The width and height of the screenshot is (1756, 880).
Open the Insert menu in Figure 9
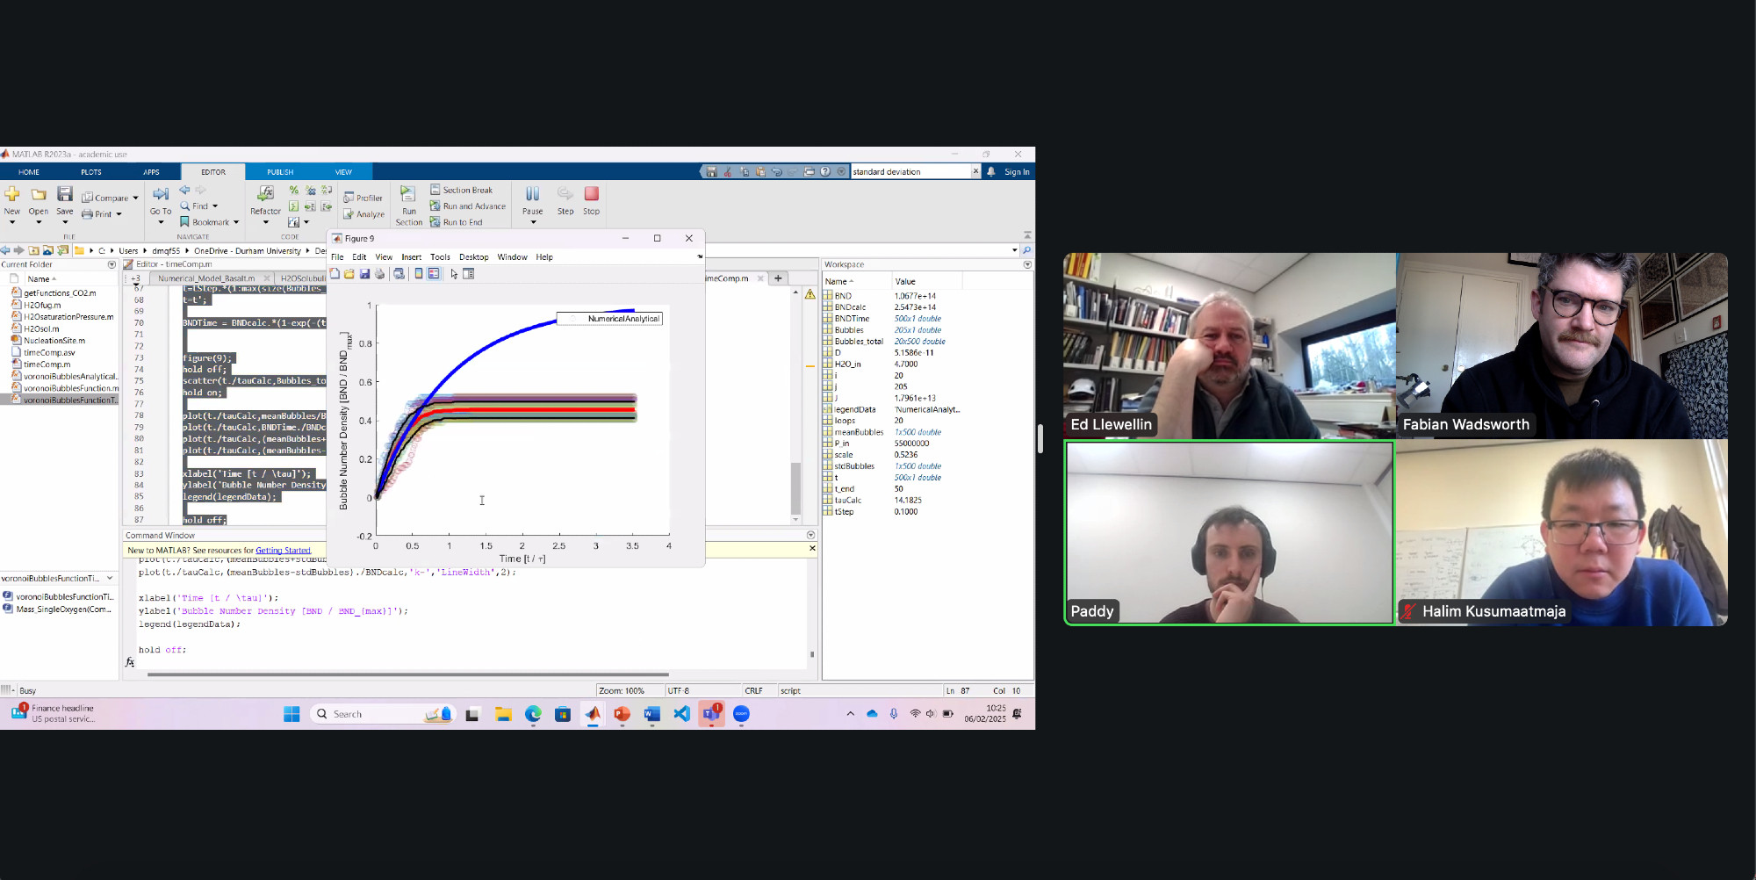(411, 257)
